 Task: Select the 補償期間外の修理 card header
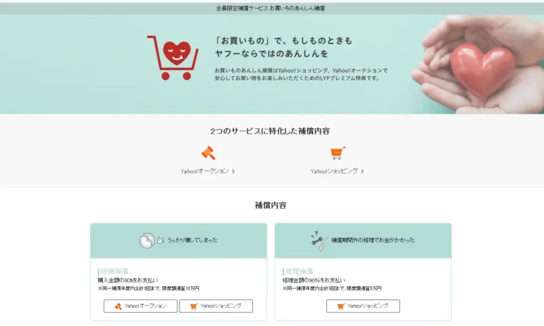click(x=363, y=241)
